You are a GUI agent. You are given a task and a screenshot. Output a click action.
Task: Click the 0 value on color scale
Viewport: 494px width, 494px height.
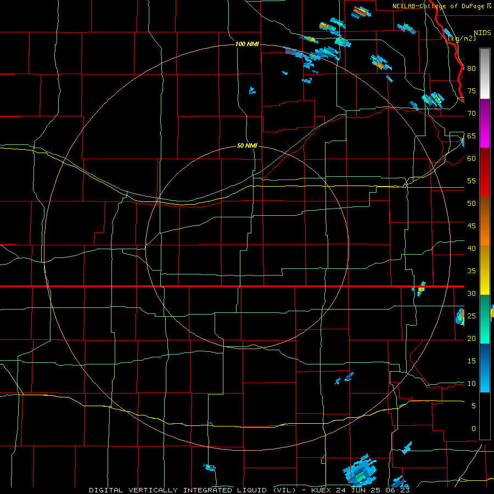(474, 429)
